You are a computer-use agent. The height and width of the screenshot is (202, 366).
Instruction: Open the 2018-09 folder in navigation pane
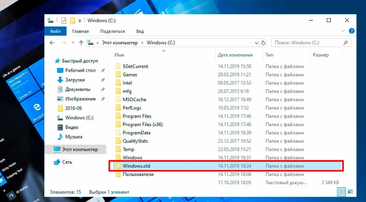pos(73,108)
